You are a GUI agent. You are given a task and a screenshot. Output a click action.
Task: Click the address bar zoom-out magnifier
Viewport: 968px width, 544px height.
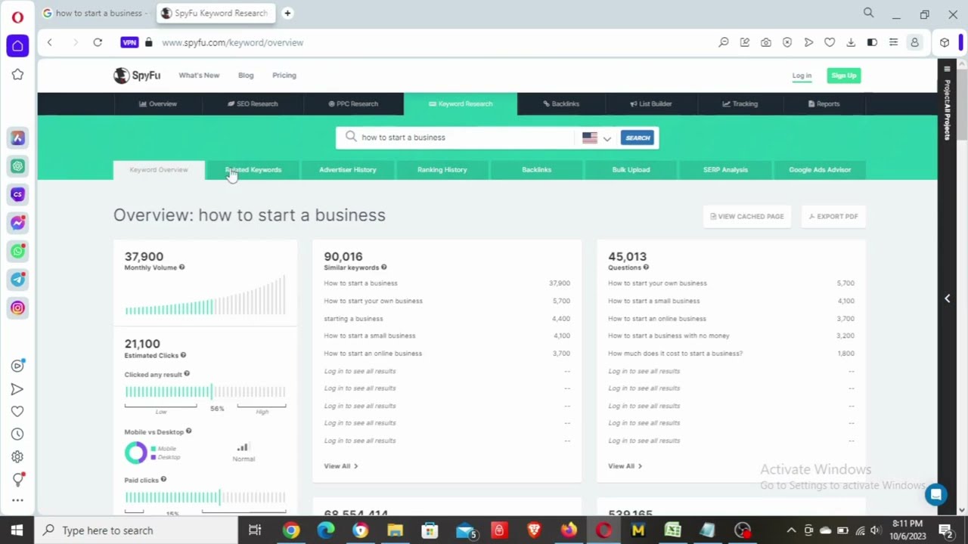[x=724, y=42]
